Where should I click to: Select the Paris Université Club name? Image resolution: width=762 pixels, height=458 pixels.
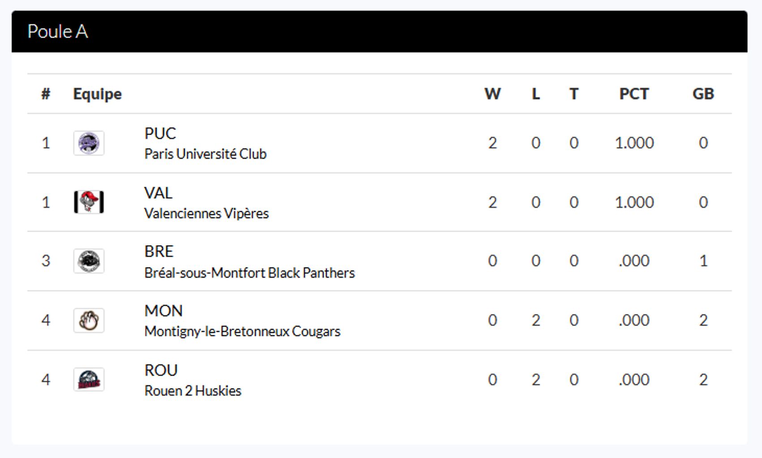(205, 154)
